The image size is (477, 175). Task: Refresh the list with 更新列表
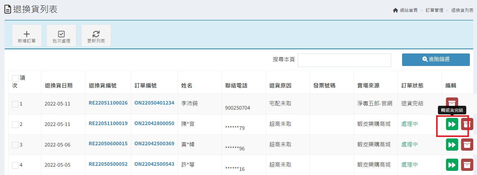96,36
